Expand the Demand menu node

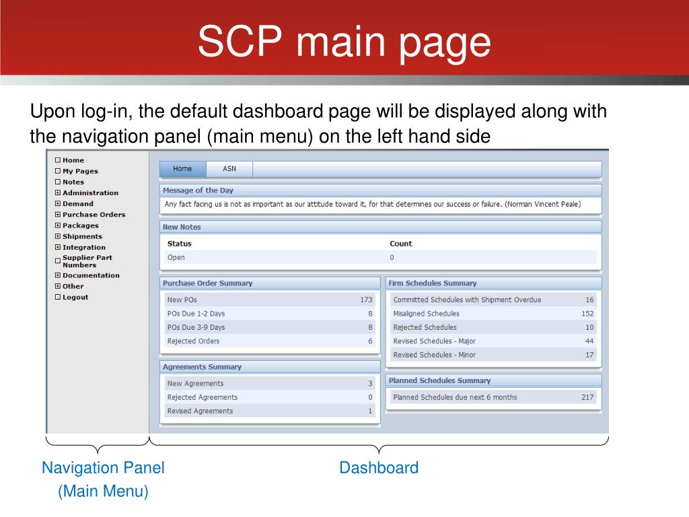(x=58, y=203)
